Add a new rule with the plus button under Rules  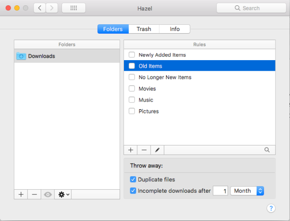pyautogui.click(x=131, y=150)
